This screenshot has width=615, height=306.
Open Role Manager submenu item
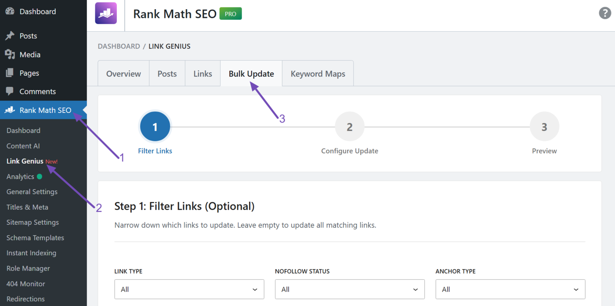pos(28,268)
